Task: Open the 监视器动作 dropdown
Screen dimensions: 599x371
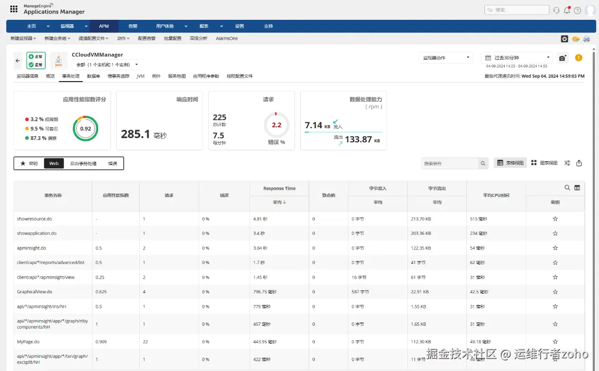Action: 446,58
